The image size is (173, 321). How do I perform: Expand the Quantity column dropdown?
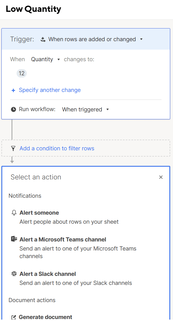point(59,60)
